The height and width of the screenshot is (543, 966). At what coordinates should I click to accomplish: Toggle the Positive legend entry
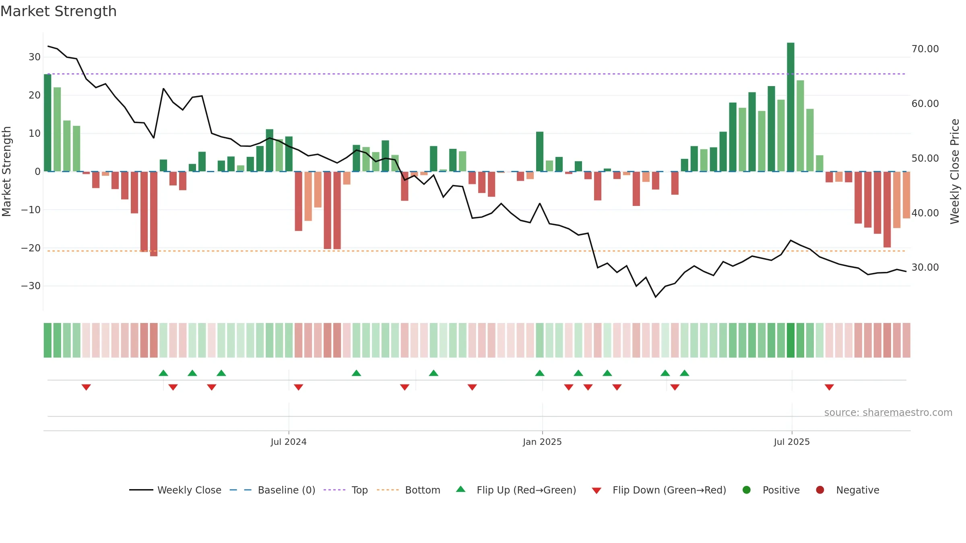771,490
